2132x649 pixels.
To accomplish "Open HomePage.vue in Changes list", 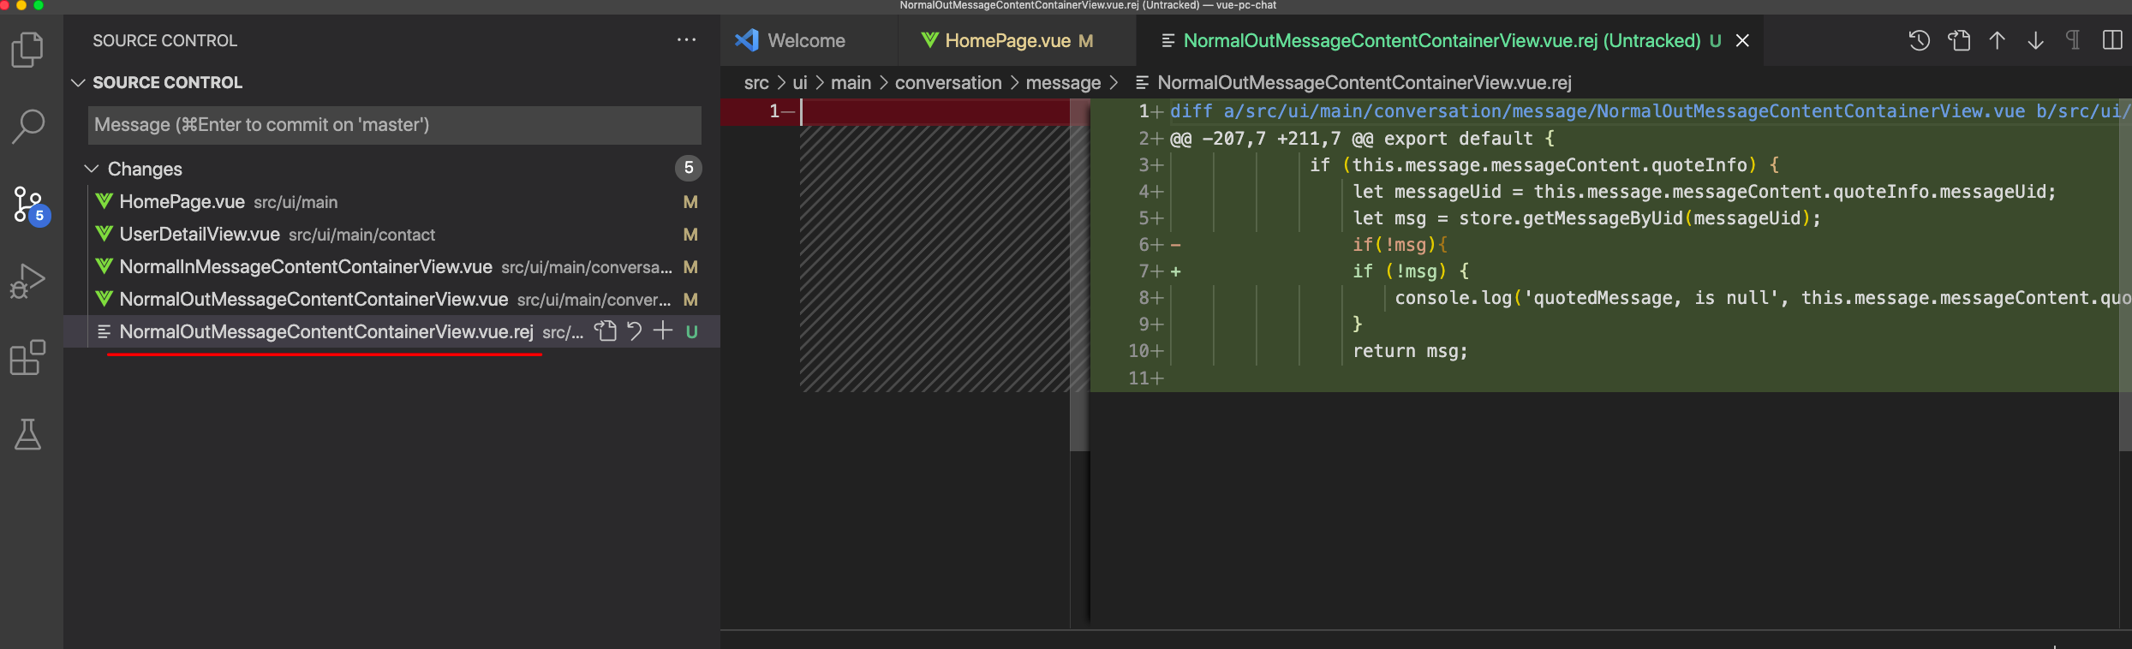I will point(392,202).
